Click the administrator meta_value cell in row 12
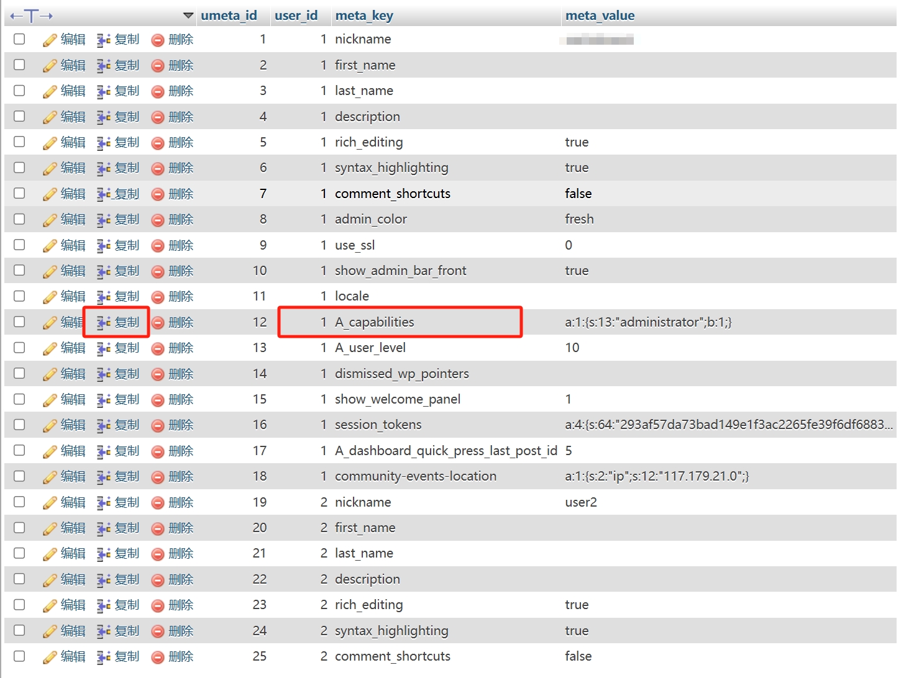 [648, 322]
